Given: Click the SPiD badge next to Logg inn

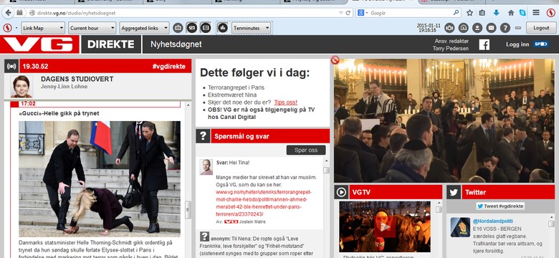Looking at the screenshot, I should 541,44.
